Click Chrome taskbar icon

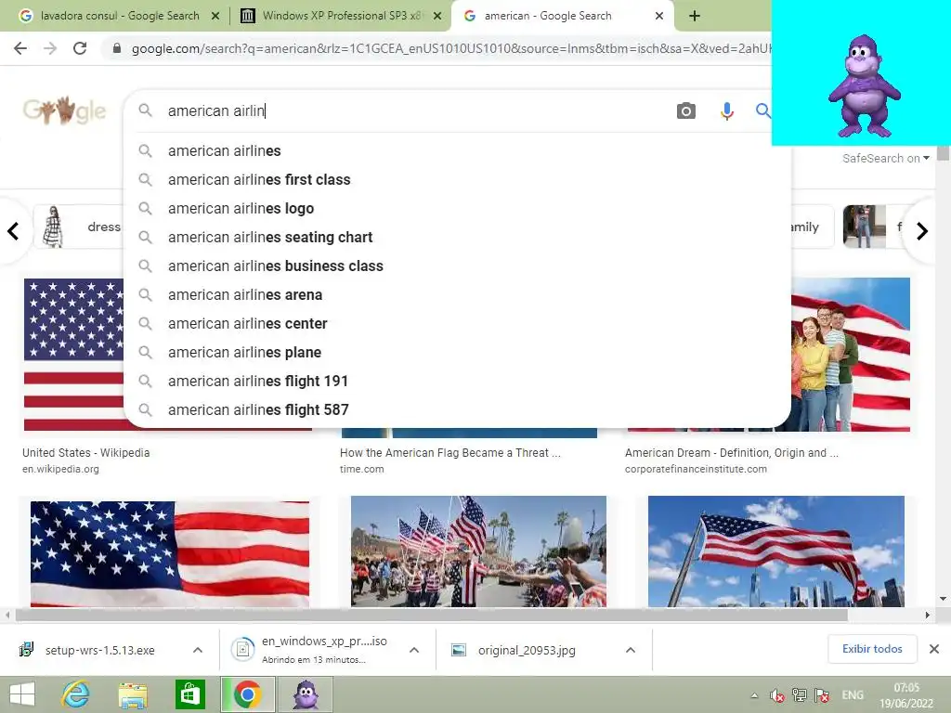click(x=247, y=694)
